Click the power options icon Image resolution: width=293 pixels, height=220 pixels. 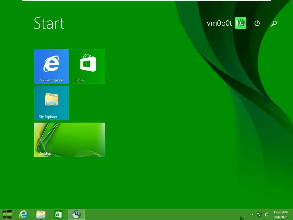point(257,23)
